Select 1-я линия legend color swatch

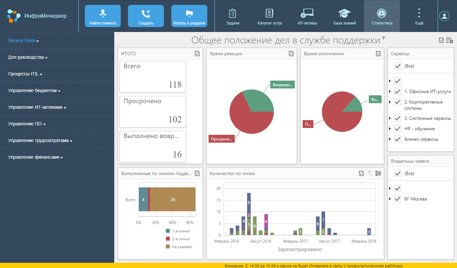168,231
